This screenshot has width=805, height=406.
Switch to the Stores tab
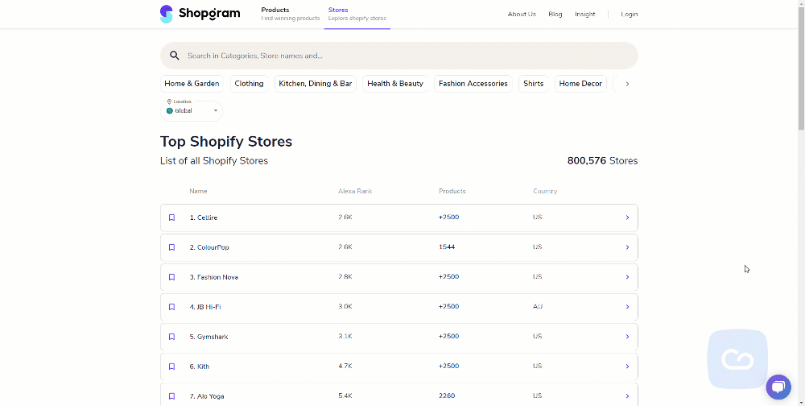point(357,14)
